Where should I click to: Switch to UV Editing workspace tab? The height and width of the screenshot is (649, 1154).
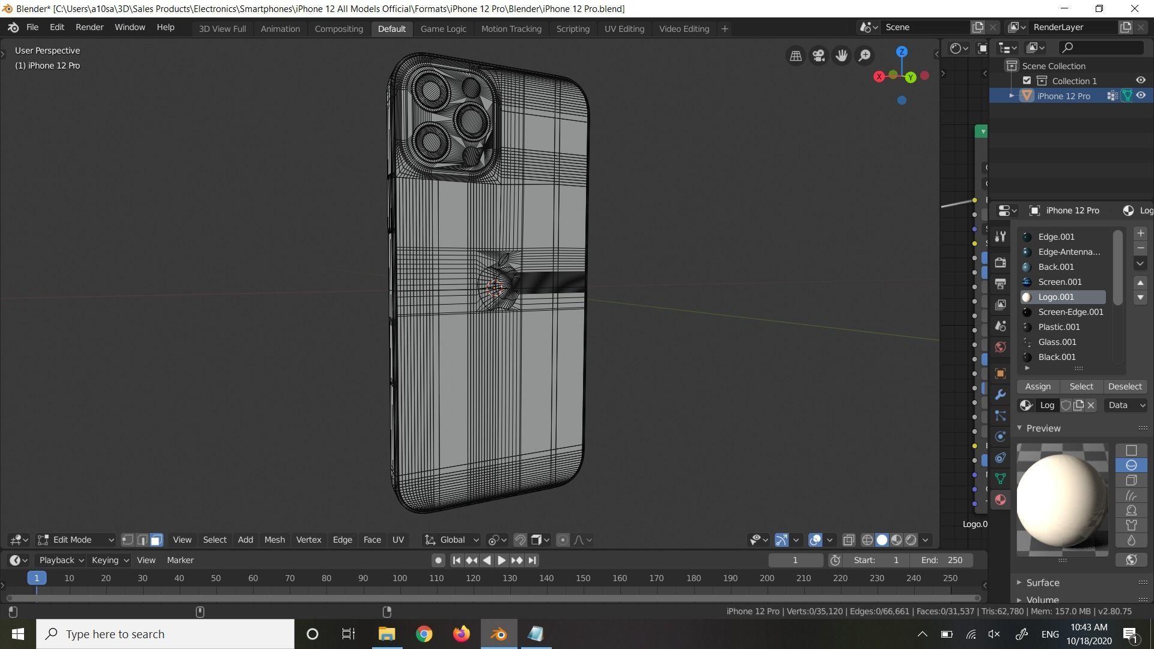pos(624,28)
